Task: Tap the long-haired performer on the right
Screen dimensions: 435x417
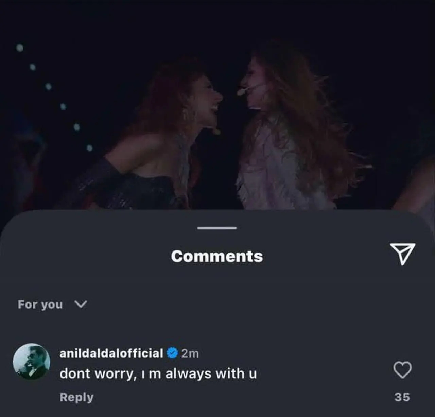Action: pos(289,136)
